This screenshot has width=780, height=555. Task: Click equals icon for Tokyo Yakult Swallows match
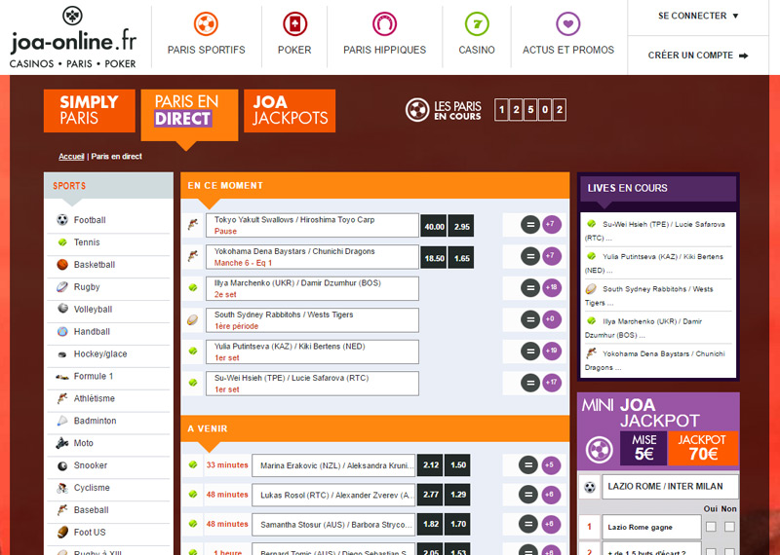[530, 225]
